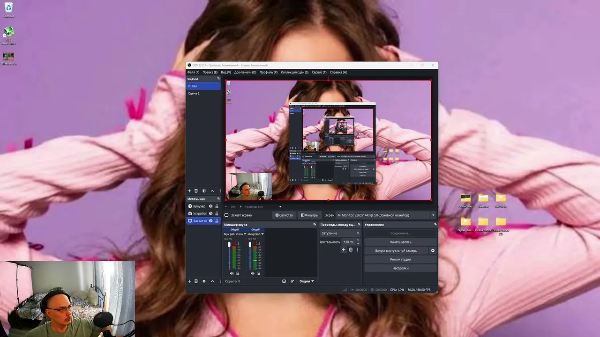Zoom in the preview with the plus icon

[x=241, y=206]
